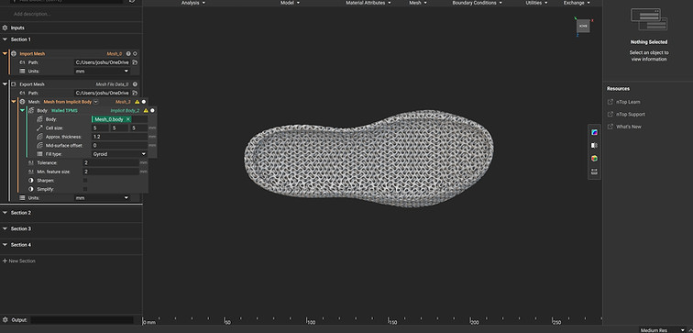693x333 pixels.
Task: Click the Fill type list icon
Action: 39,154
